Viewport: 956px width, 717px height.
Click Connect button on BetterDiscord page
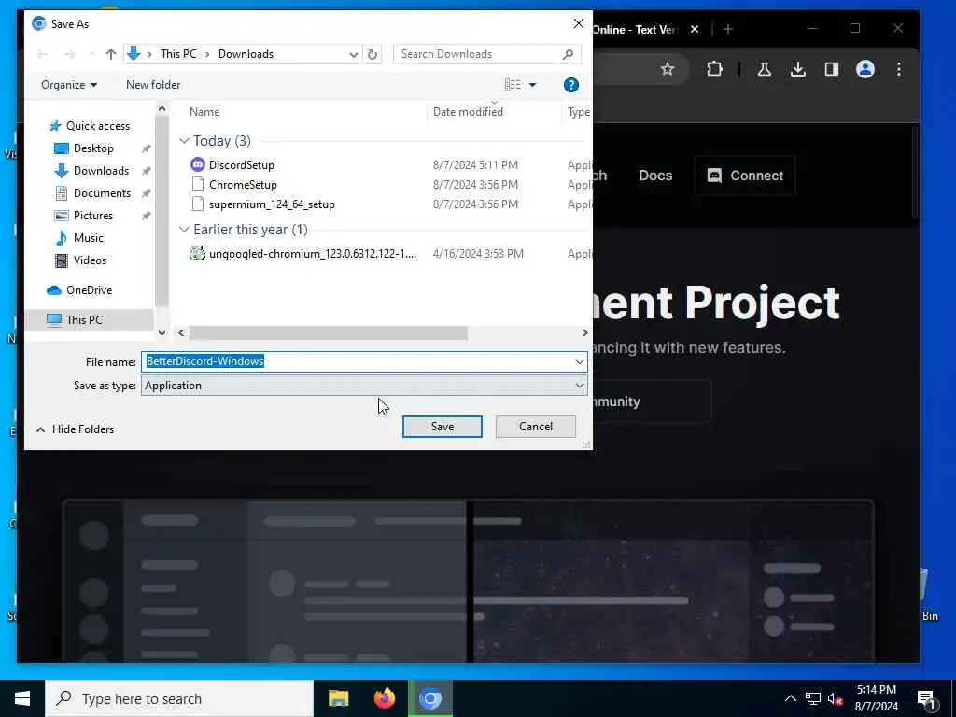744,176
